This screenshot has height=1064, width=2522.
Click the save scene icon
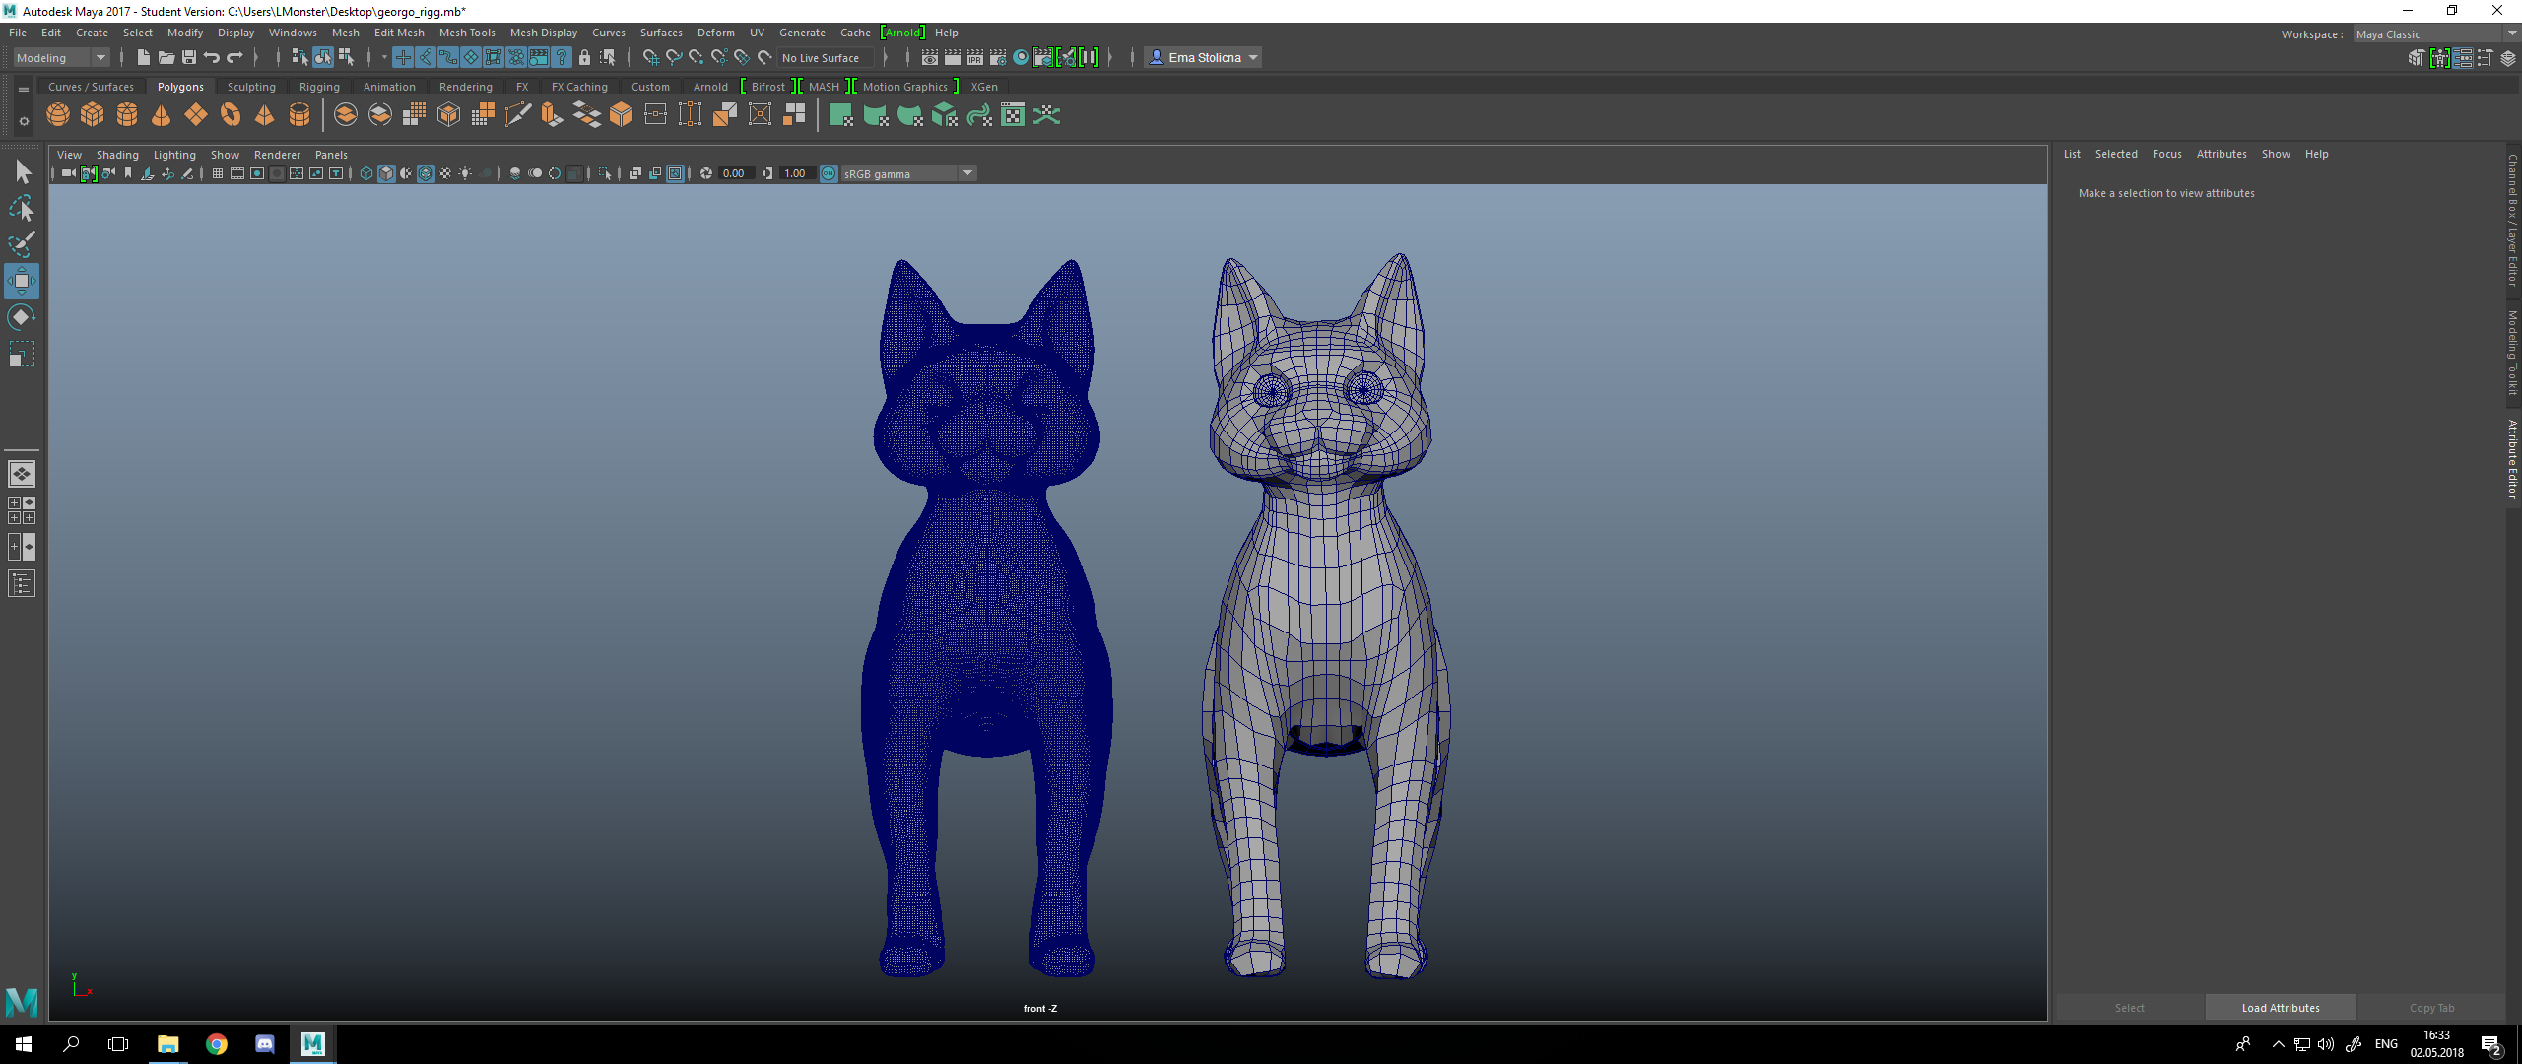click(189, 58)
